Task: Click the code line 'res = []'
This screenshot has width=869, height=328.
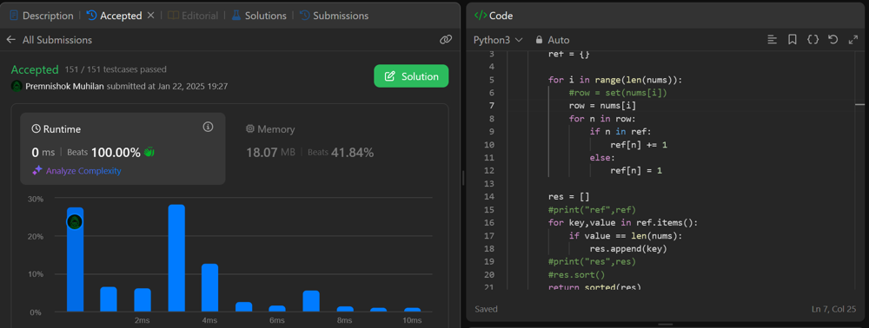Action: (568, 196)
